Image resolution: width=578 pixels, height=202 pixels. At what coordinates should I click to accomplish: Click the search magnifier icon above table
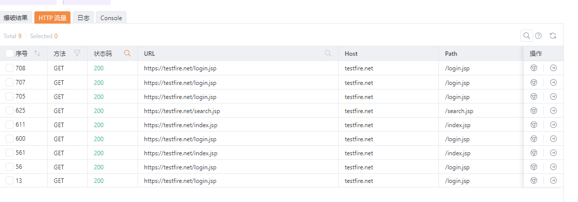(x=526, y=36)
